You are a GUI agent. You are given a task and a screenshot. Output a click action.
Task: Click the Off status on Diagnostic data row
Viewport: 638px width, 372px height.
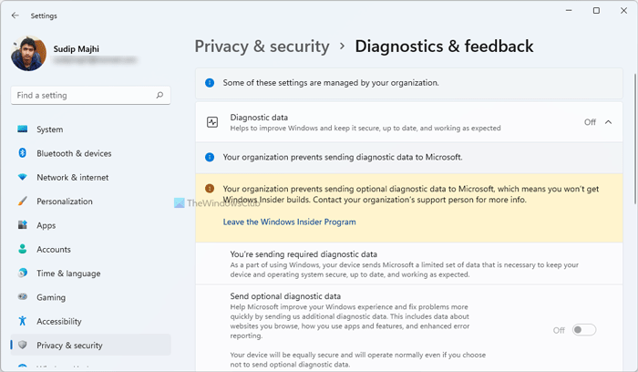coord(590,122)
